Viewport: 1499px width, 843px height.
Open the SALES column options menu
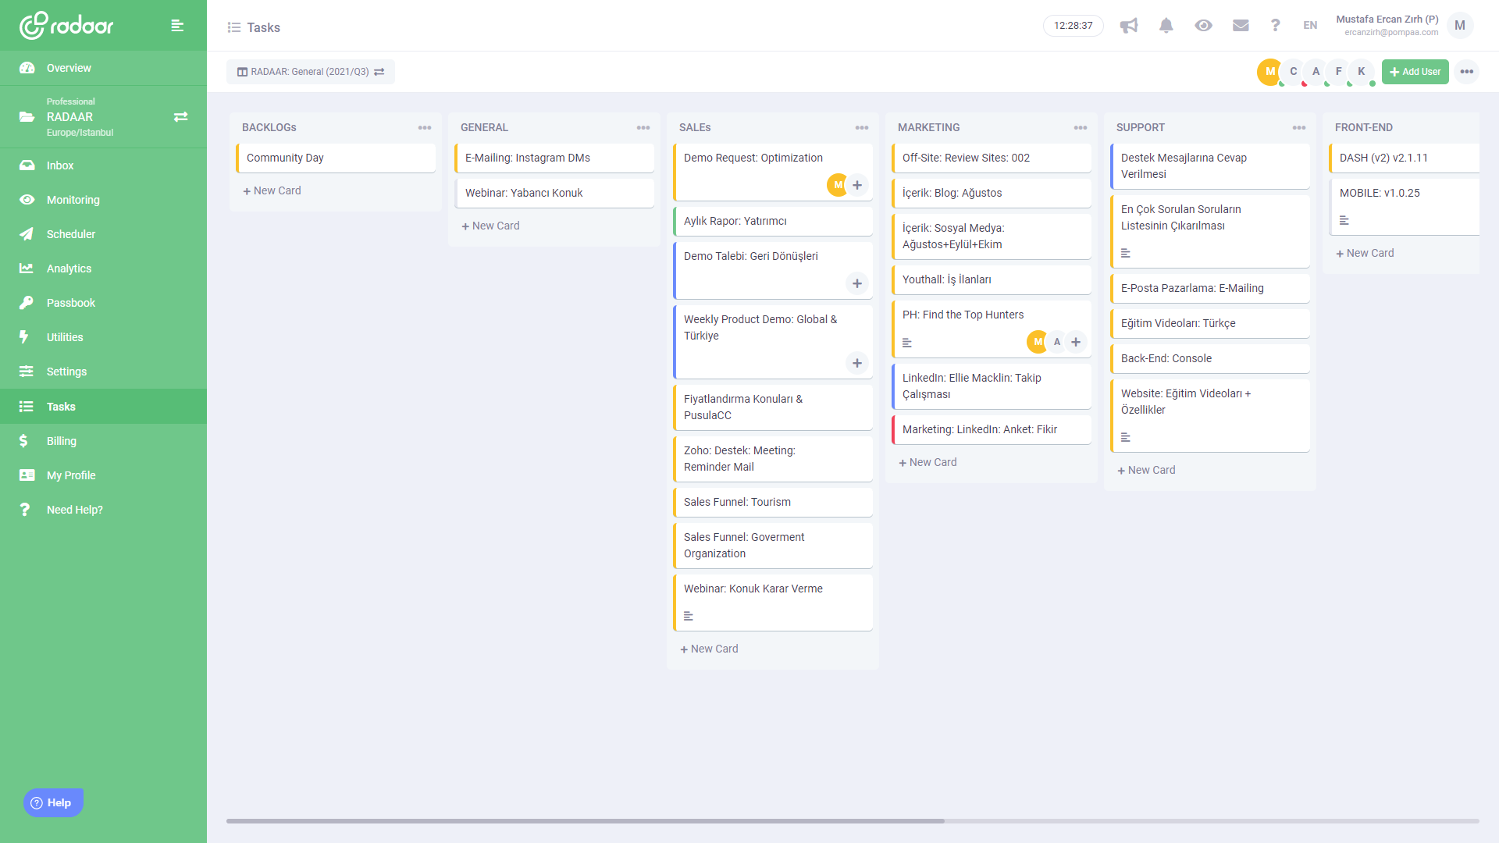(861, 127)
